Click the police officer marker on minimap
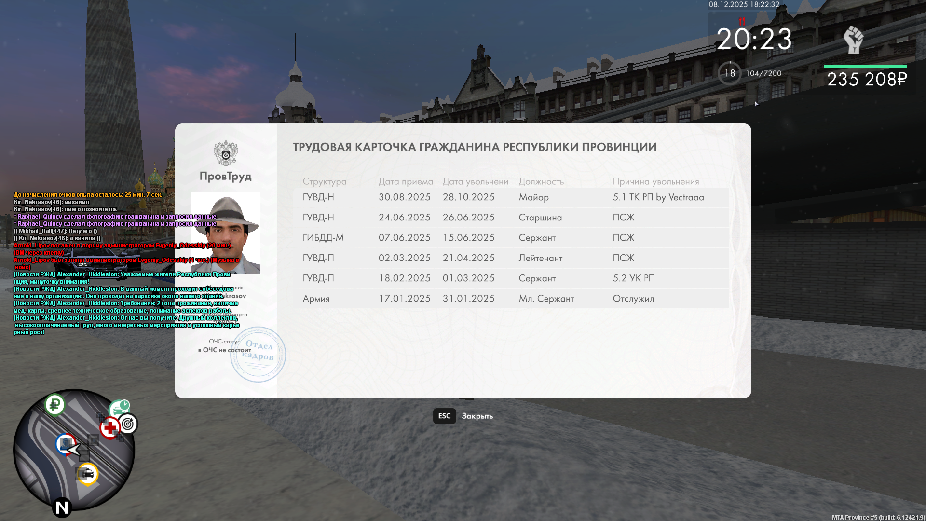The width and height of the screenshot is (926, 521). click(65, 444)
